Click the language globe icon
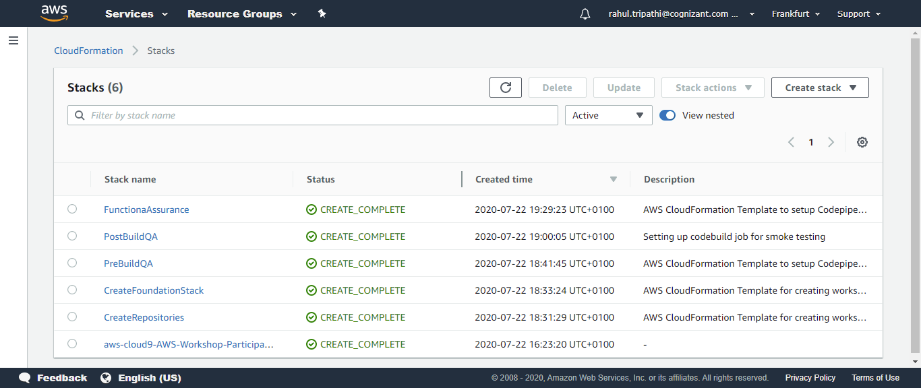The image size is (921, 388). tap(106, 378)
